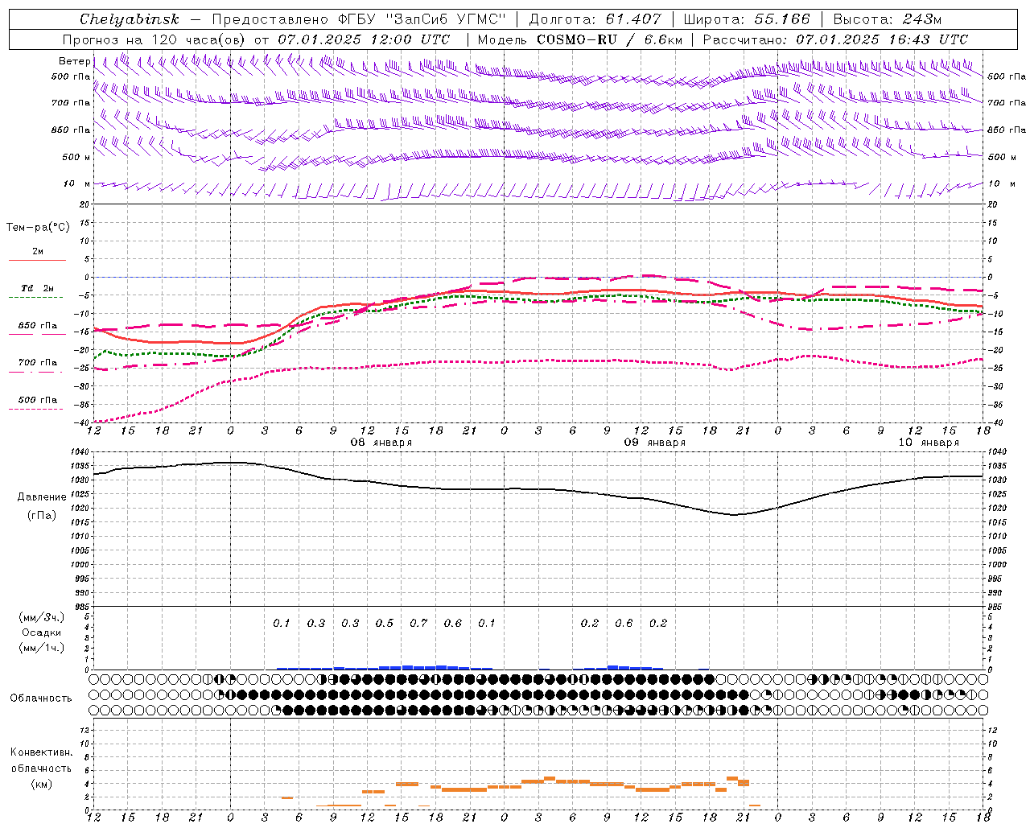Click the 10 января date label

929,443
